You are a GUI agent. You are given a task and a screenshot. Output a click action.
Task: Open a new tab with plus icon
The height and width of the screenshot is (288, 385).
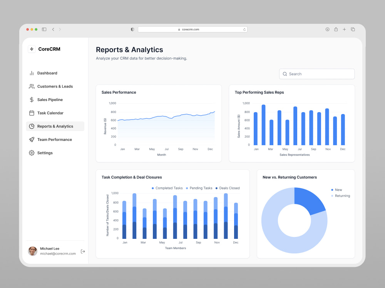[344, 30]
